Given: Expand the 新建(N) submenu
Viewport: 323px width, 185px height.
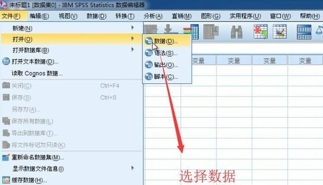Looking at the screenshot, I should tap(71, 28).
